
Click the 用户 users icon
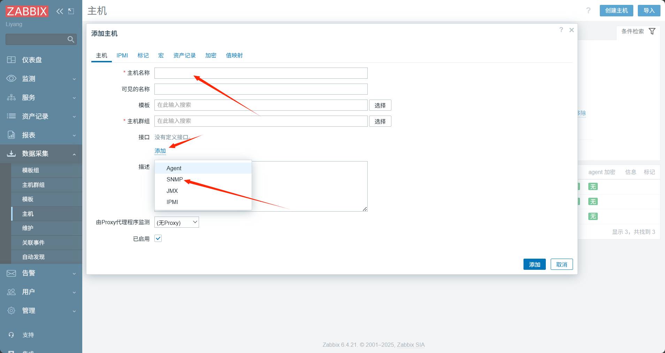point(11,292)
